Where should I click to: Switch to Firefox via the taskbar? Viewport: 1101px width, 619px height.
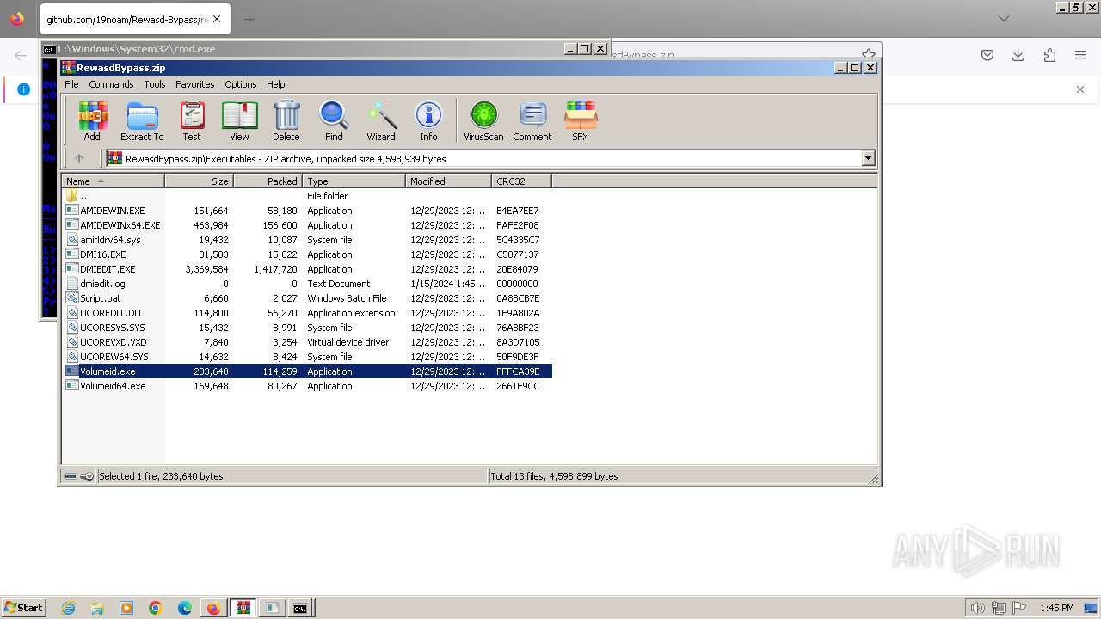pyautogui.click(x=213, y=608)
